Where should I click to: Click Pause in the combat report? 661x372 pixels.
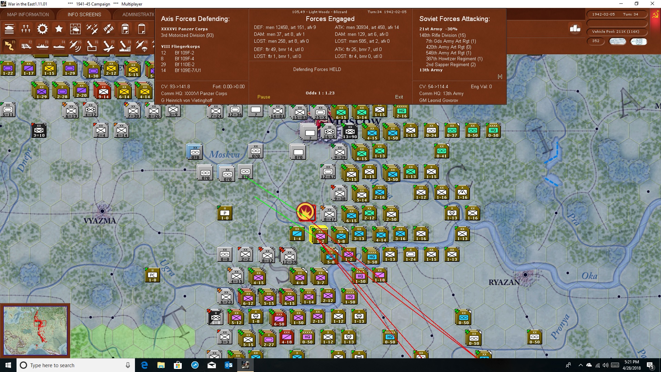[264, 97]
